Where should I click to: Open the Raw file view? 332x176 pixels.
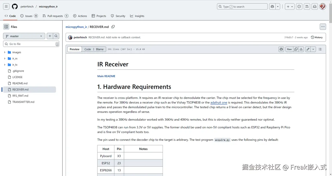coord(289,49)
